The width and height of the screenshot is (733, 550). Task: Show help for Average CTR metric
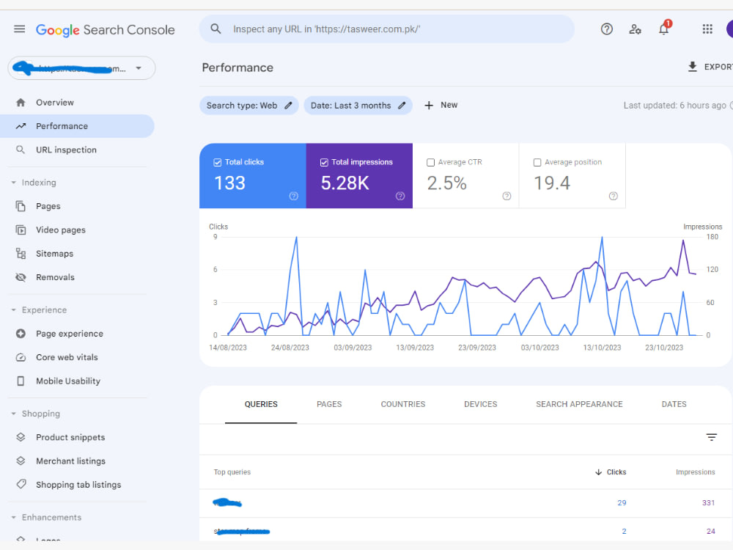point(507,196)
